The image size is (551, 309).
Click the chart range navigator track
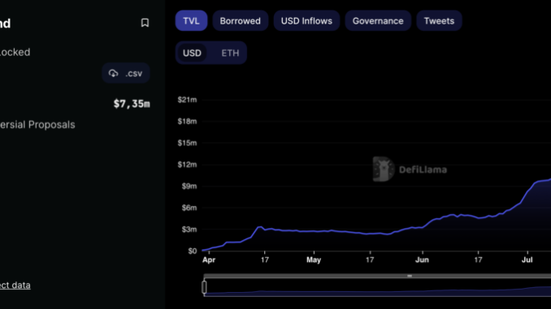(x=377, y=287)
